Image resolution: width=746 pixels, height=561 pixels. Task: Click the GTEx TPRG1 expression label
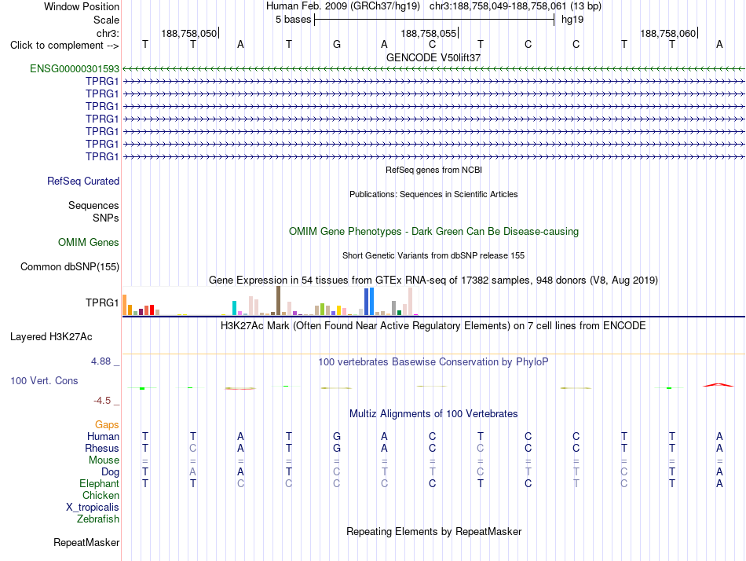click(102, 302)
